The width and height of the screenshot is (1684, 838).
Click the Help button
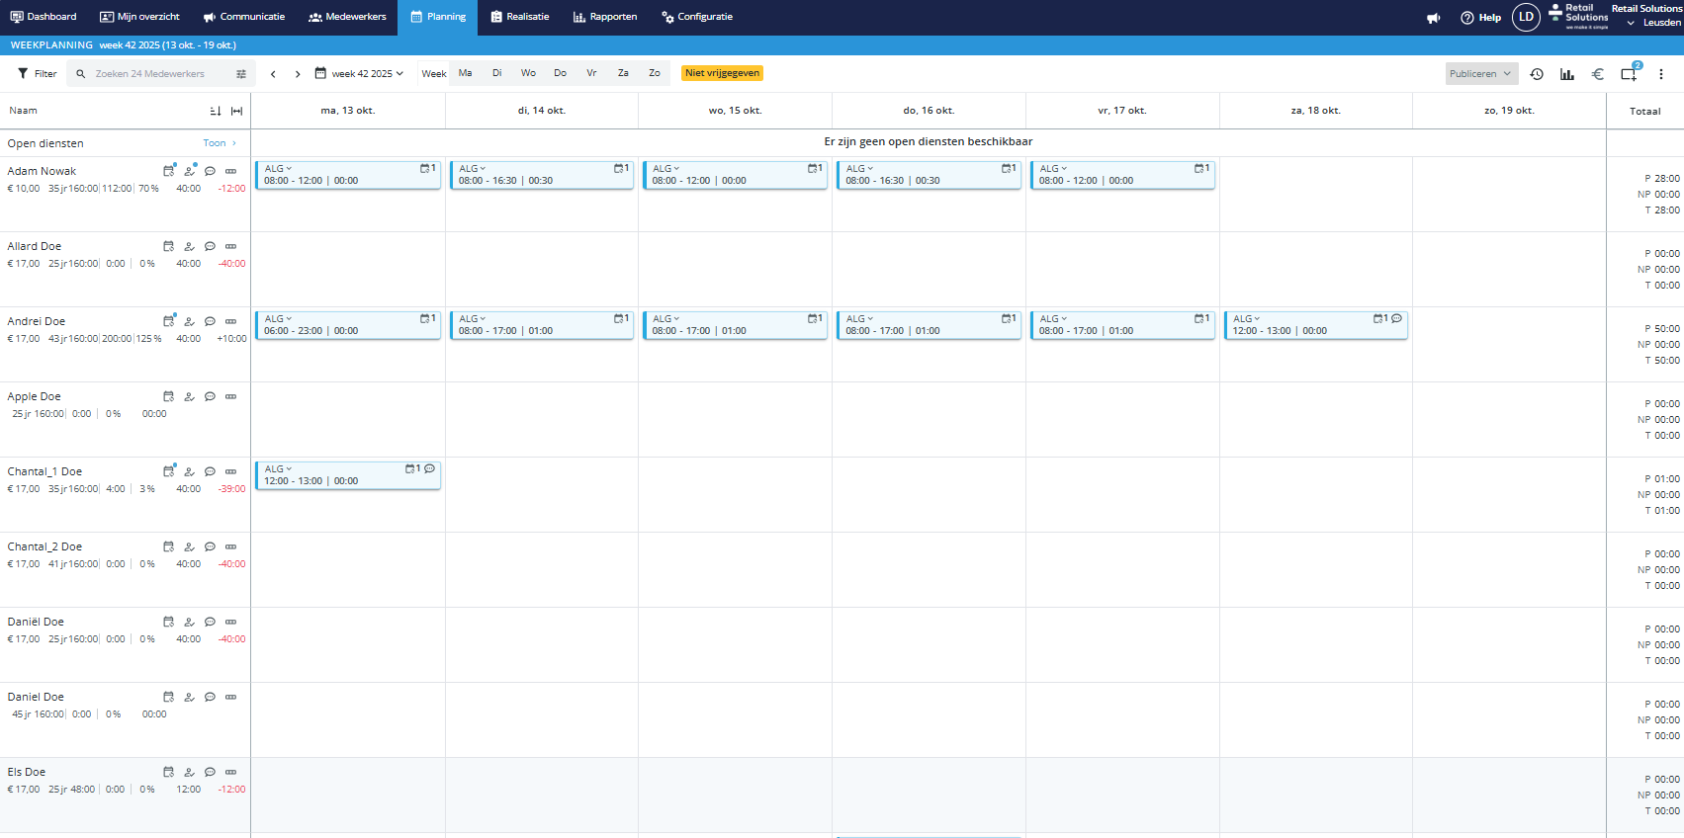[1481, 18]
